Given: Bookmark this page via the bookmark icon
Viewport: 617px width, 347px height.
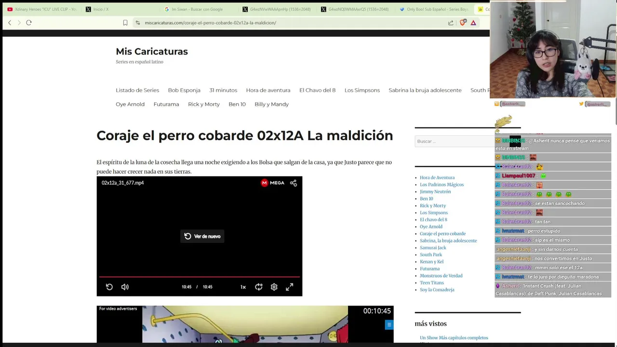Looking at the screenshot, I should click(125, 23).
